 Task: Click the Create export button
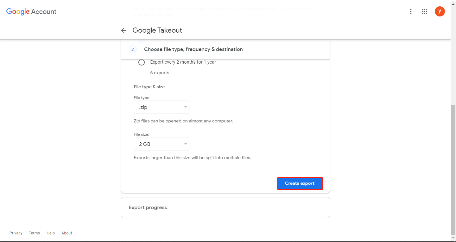tap(300, 183)
